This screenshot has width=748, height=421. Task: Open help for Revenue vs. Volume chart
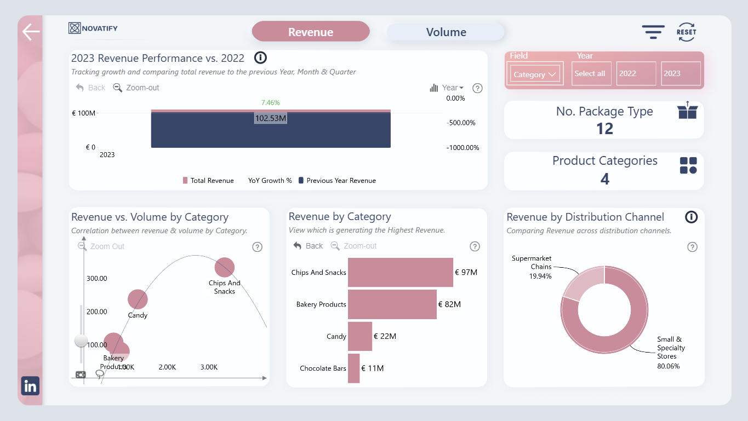257,247
